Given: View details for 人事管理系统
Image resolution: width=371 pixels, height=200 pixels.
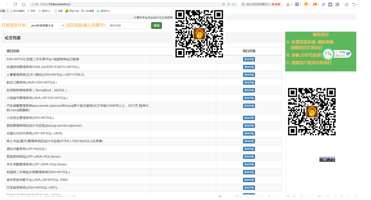Looking at the screenshot, I should point(249,75).
